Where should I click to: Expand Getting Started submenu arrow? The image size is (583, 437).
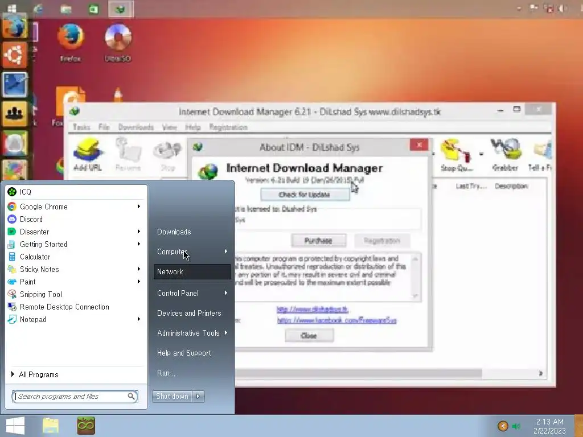coord(139,244)
